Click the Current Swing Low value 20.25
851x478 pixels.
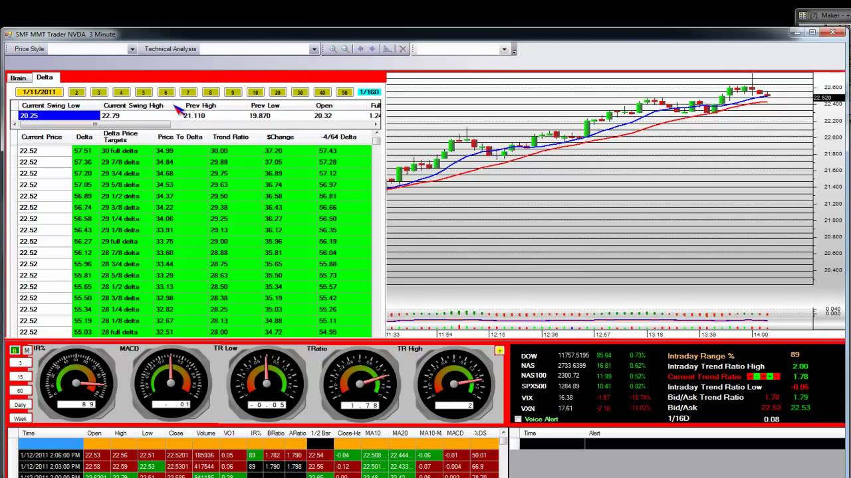59,116
